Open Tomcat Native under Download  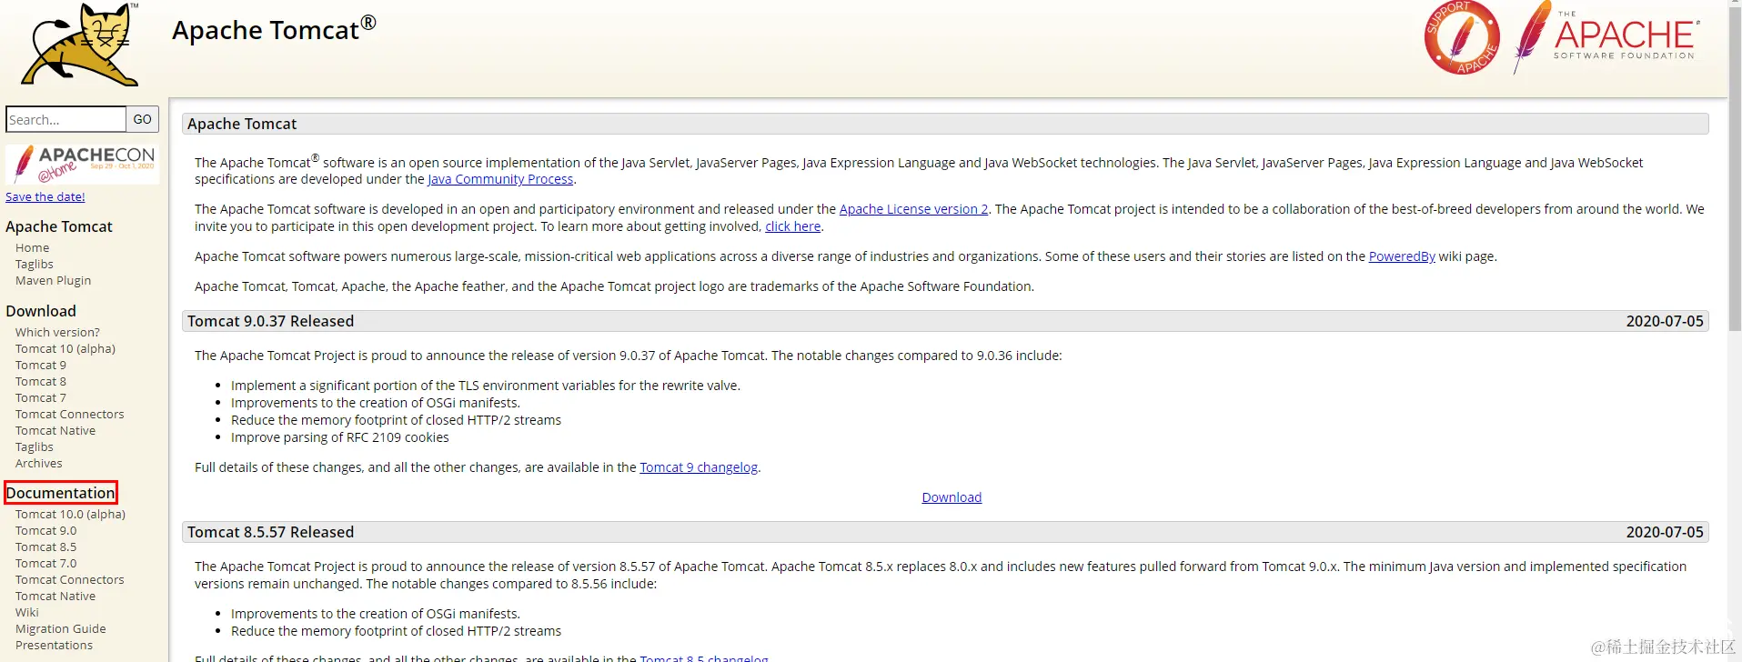click(x=55, y=430)
